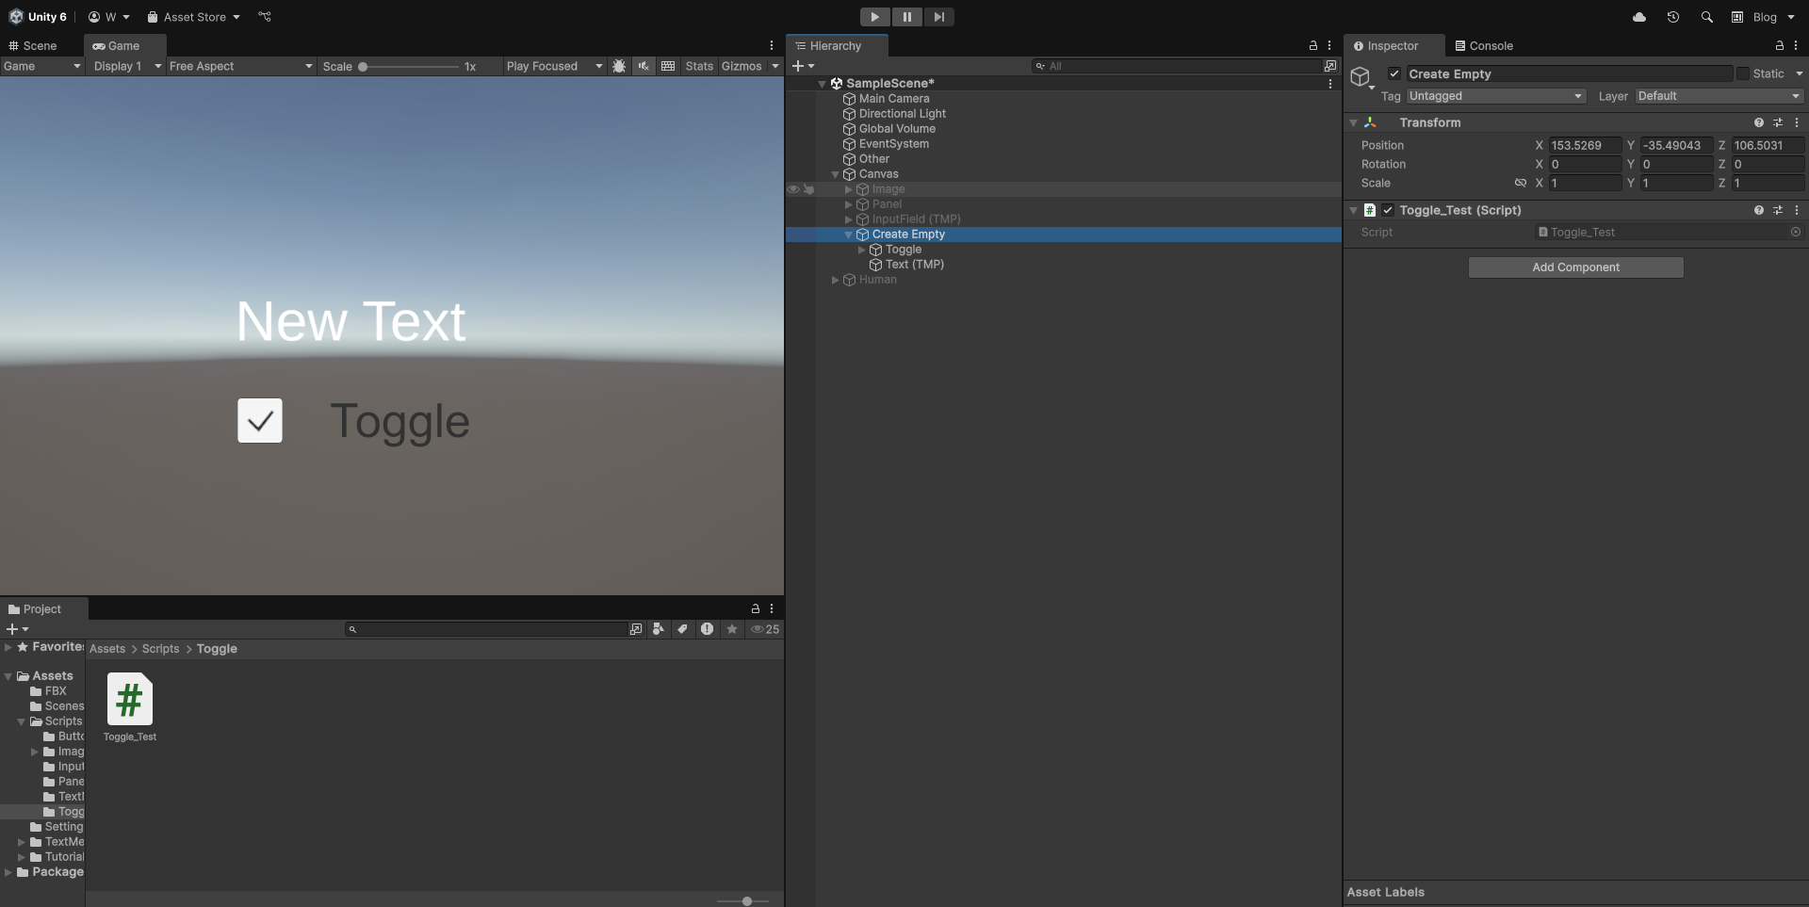
Task: Open search by type filter in Project browser
Action: [659, 630]
